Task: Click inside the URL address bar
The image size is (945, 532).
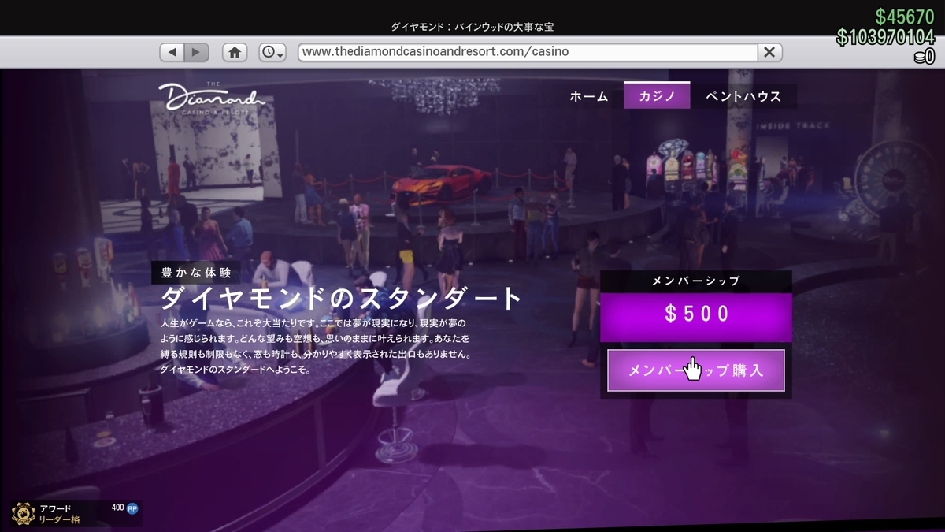Action: (x=528, y=52)
